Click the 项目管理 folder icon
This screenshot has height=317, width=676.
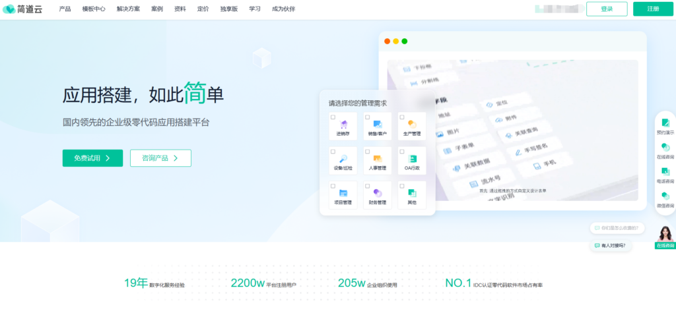pyautogui.click(x=343, y=192)
